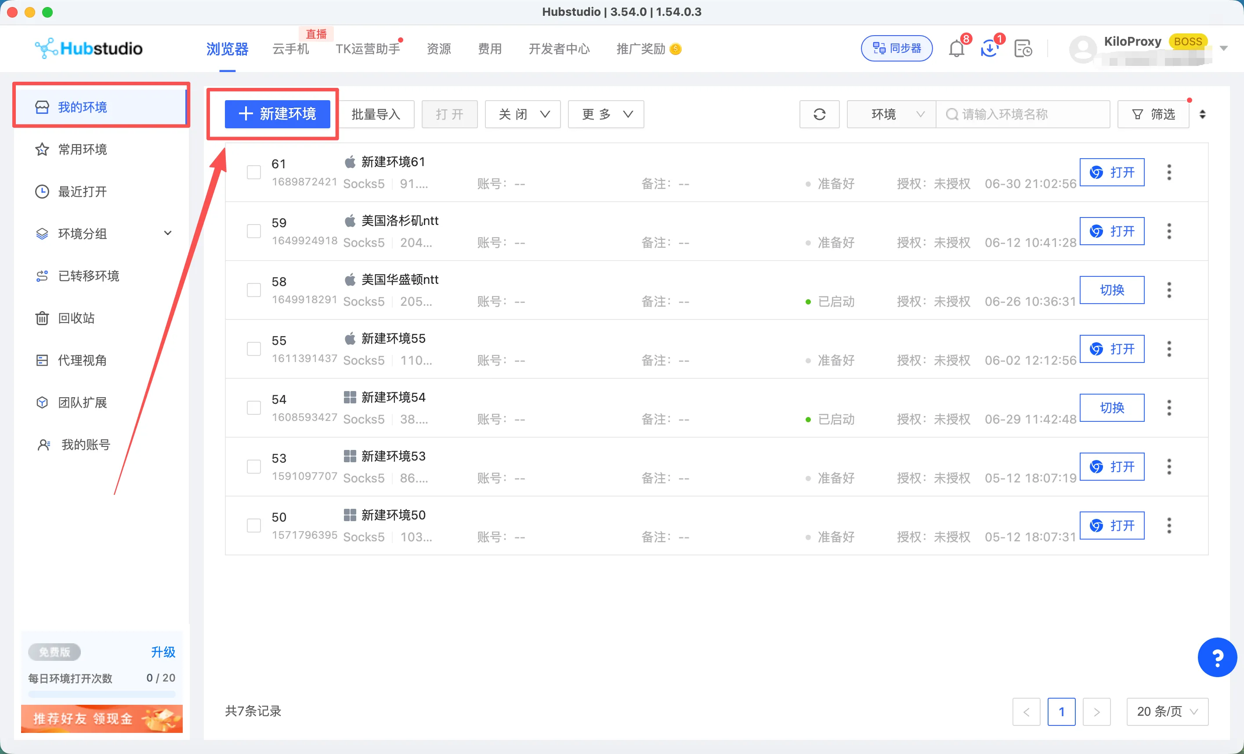Click the 筛选 filter button
1244x754 pixels.
point(1153,114)
